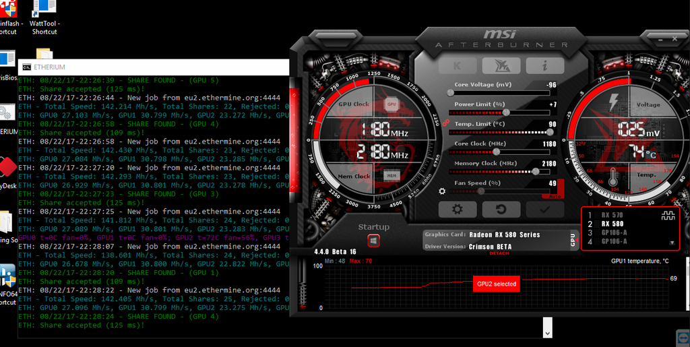Viewport: 690px width, 347px height.
Task: Click the voltage lightning bolt icon
Action: (x=613, y=102)
